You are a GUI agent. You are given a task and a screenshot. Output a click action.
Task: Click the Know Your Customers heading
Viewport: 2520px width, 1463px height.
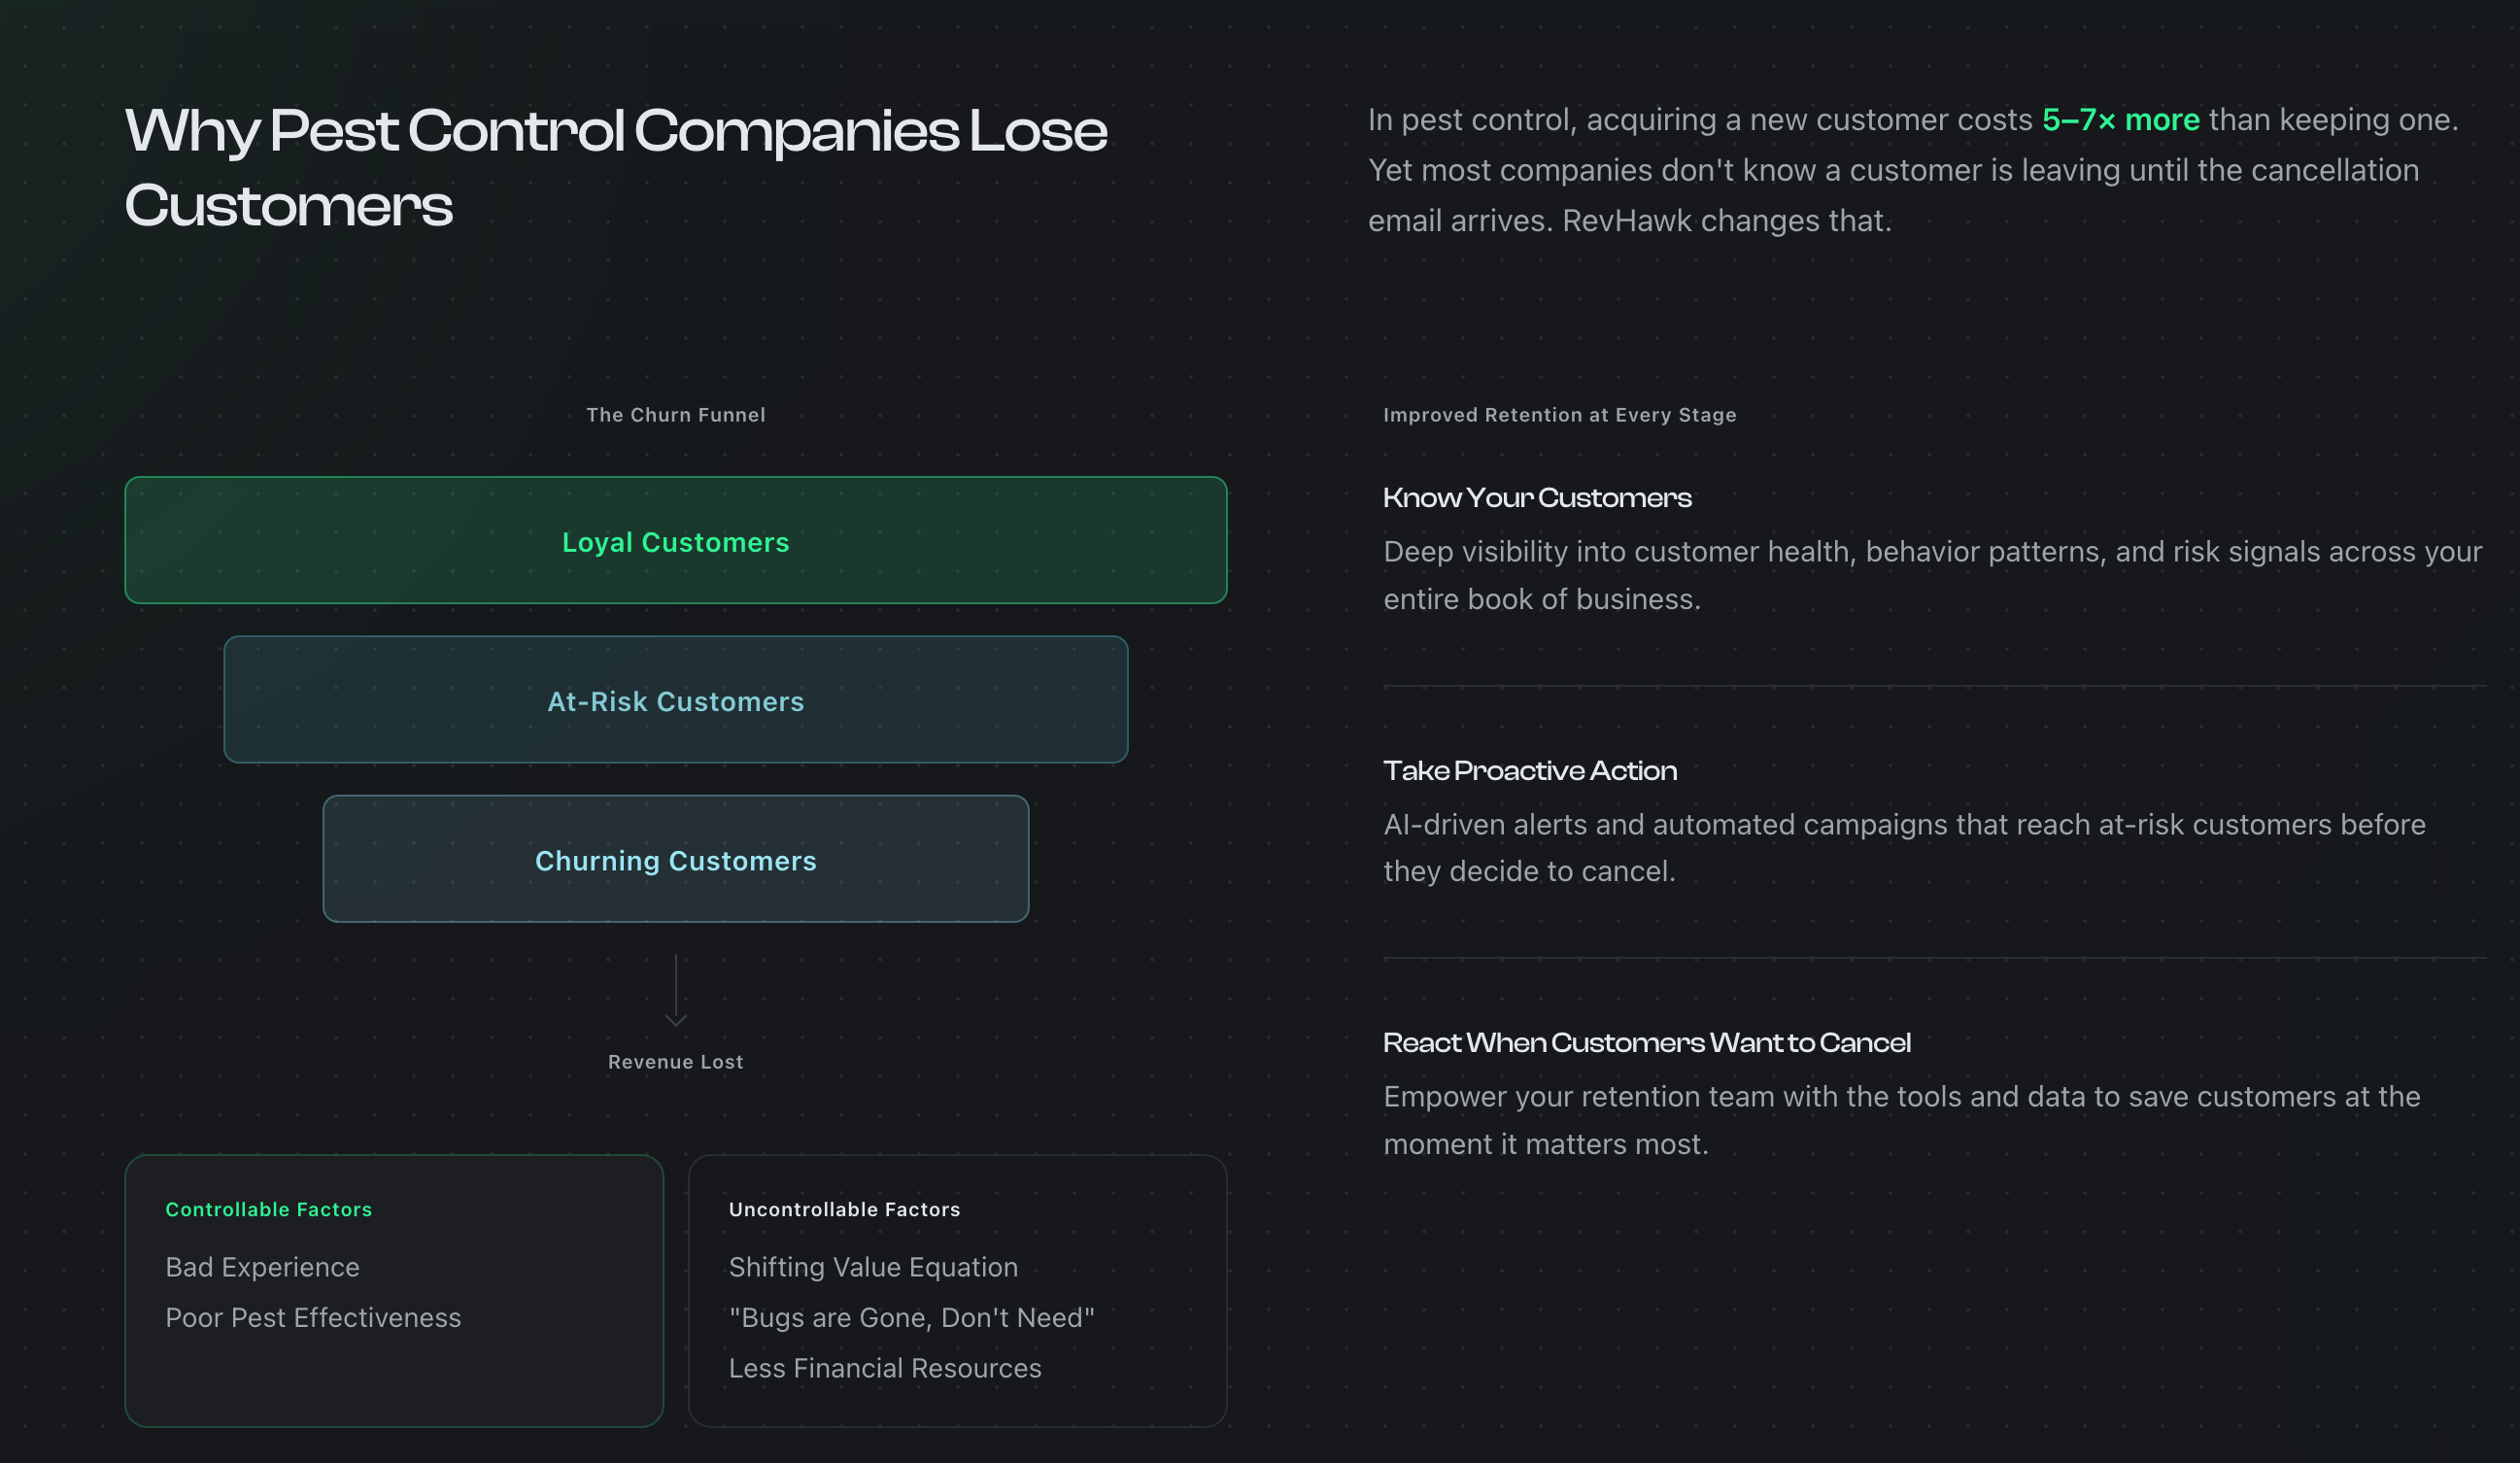1537,498
